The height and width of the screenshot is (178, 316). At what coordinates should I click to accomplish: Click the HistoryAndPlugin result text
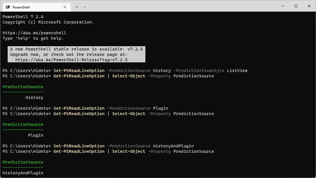pyautogui.click(x=23, y=173)
